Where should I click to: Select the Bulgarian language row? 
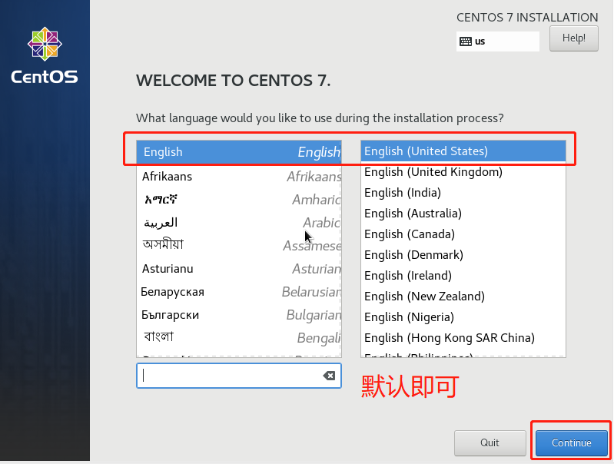coord(239,315)
